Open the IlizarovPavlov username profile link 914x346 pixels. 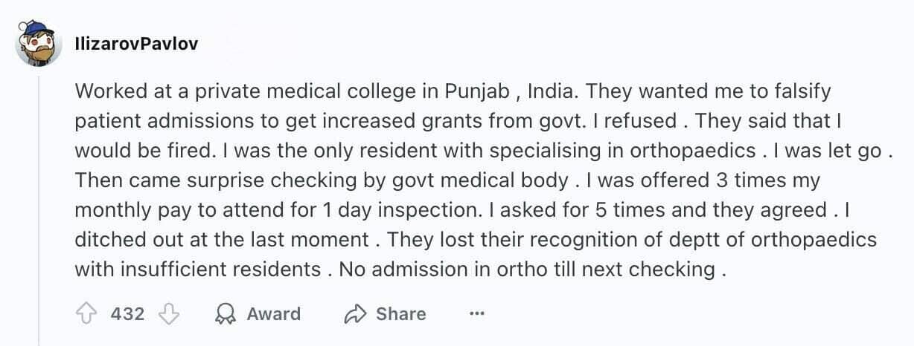point(136,44)
